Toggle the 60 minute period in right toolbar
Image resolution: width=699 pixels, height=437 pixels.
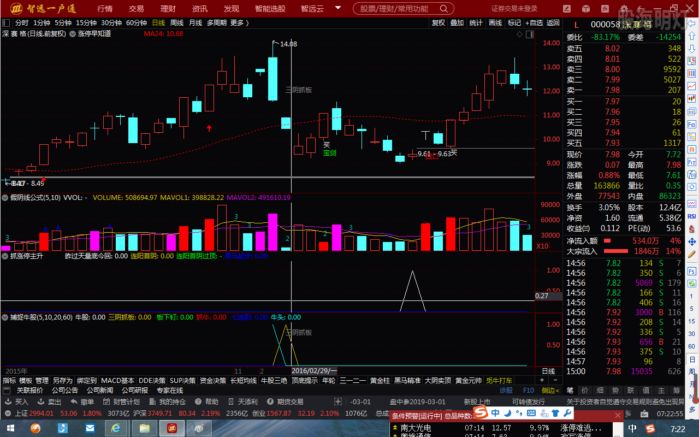click(x=692, y=346)
